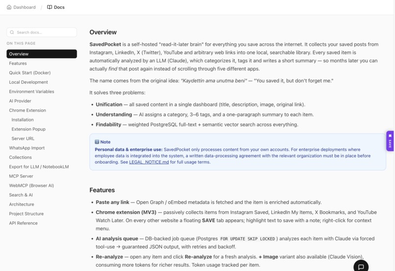Click 'It solves three problems:' text
This screenshot has height=271, width=395.
pos(118,92)
